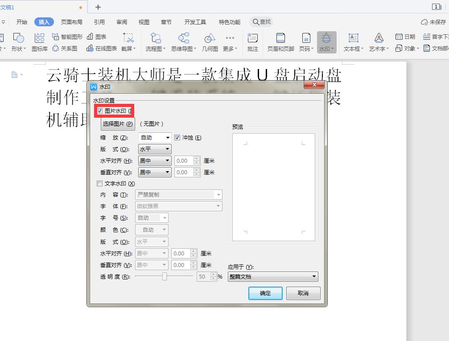Open the screenshot tool (截屏)
The image size is (449, 341).
pyautogui.click(x=128, y=42)
